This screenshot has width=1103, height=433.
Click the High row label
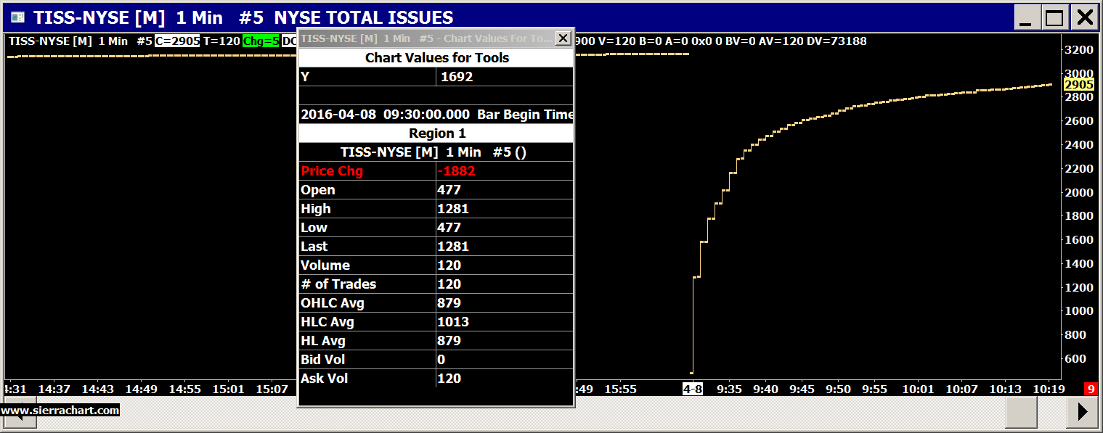pos(316,209)
